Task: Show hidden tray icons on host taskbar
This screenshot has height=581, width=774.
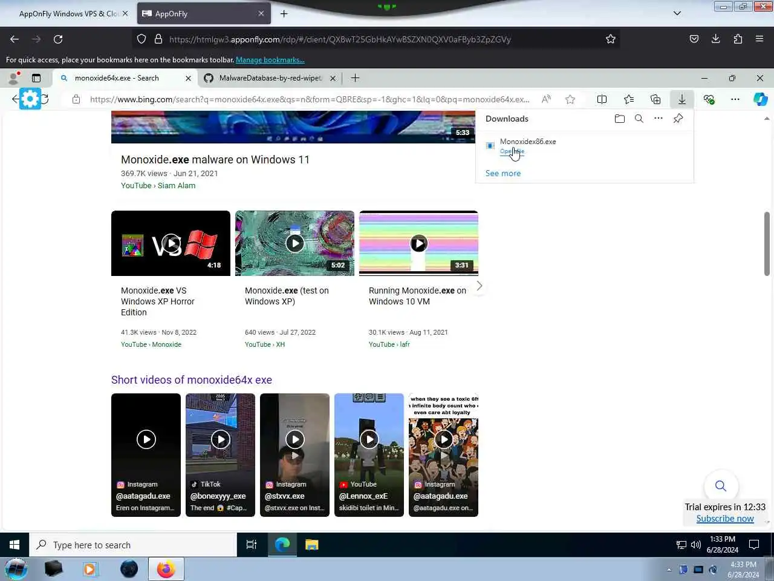Action: 669,570
